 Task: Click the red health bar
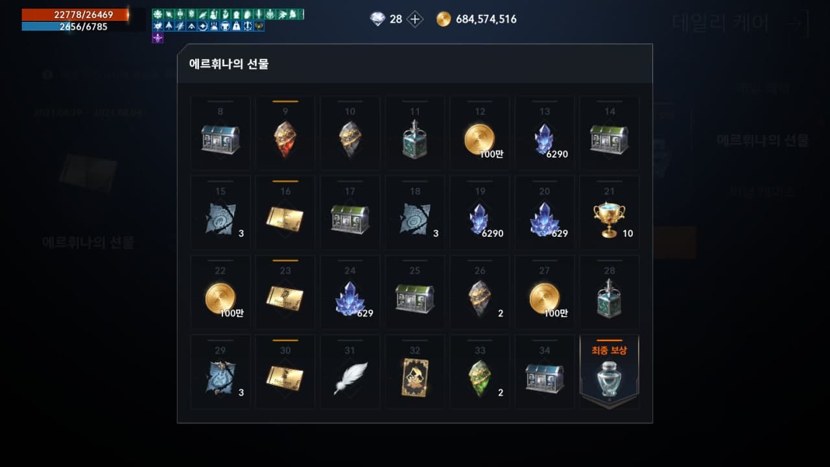tap(75, 14)
